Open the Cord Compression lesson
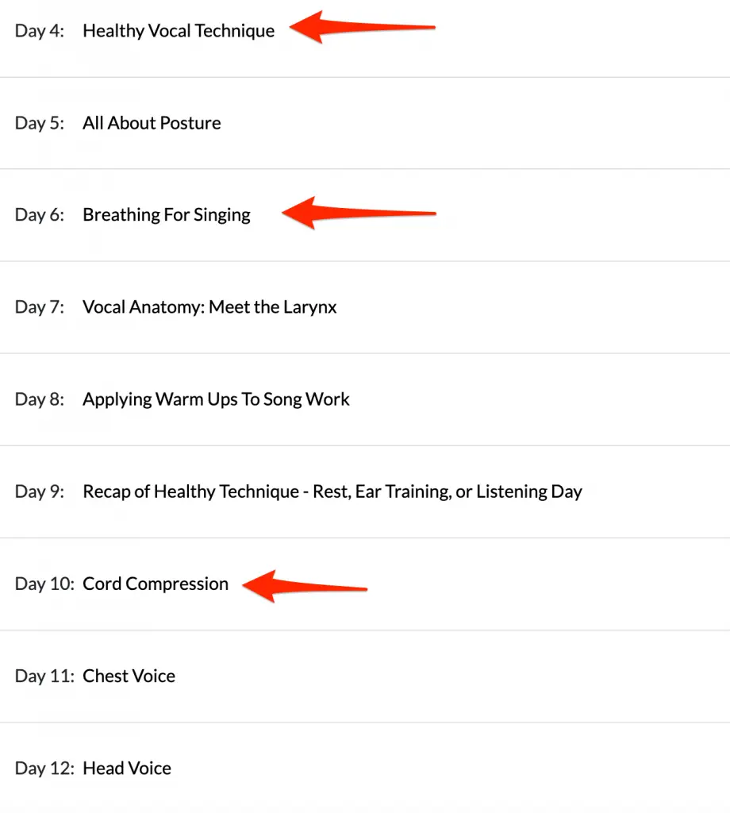 (156, 584)
